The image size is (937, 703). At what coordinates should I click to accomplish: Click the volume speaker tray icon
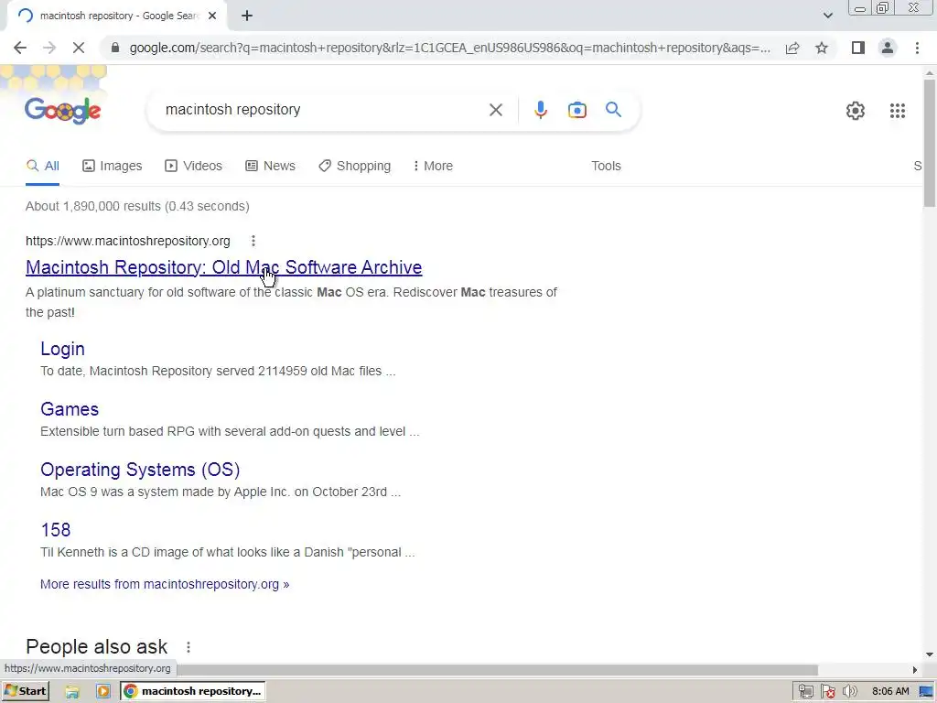tap(849, 692)
